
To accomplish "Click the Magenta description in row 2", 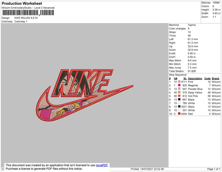I will (x=193, y=85).
